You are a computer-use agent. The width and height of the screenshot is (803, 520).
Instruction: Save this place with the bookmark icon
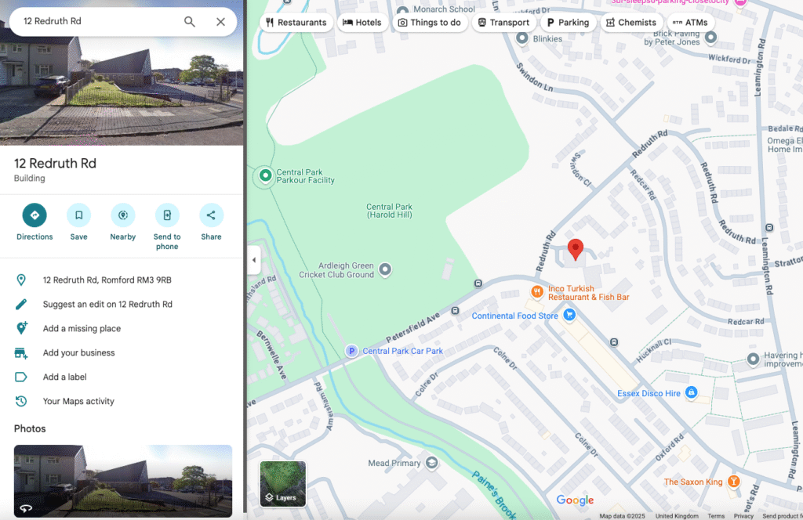coord(79,215)
